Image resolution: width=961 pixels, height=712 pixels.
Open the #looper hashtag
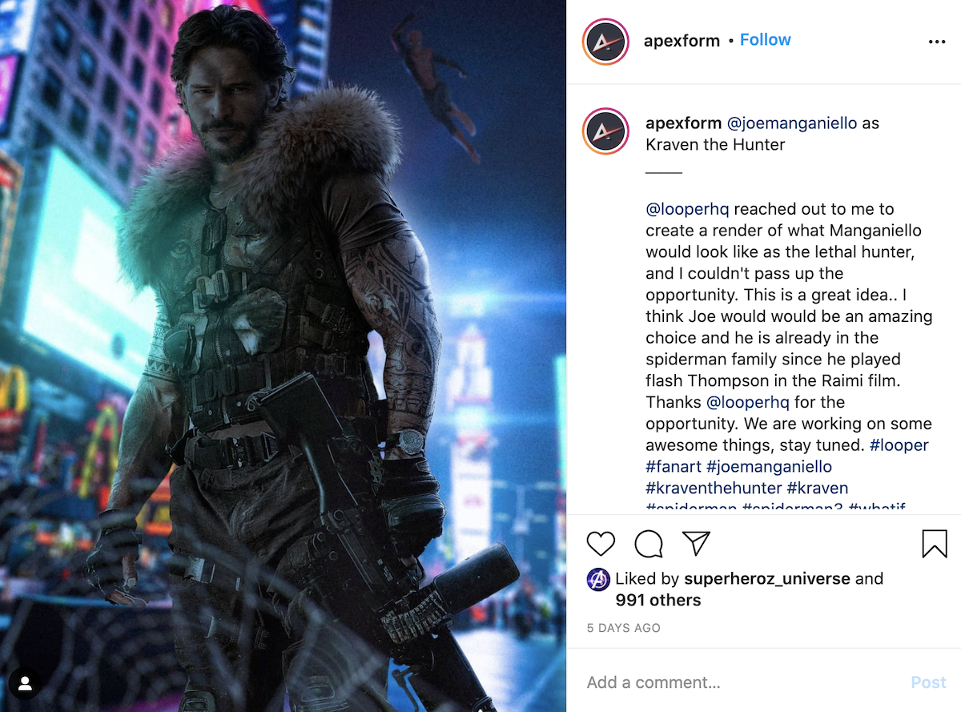tap(899, 444)
